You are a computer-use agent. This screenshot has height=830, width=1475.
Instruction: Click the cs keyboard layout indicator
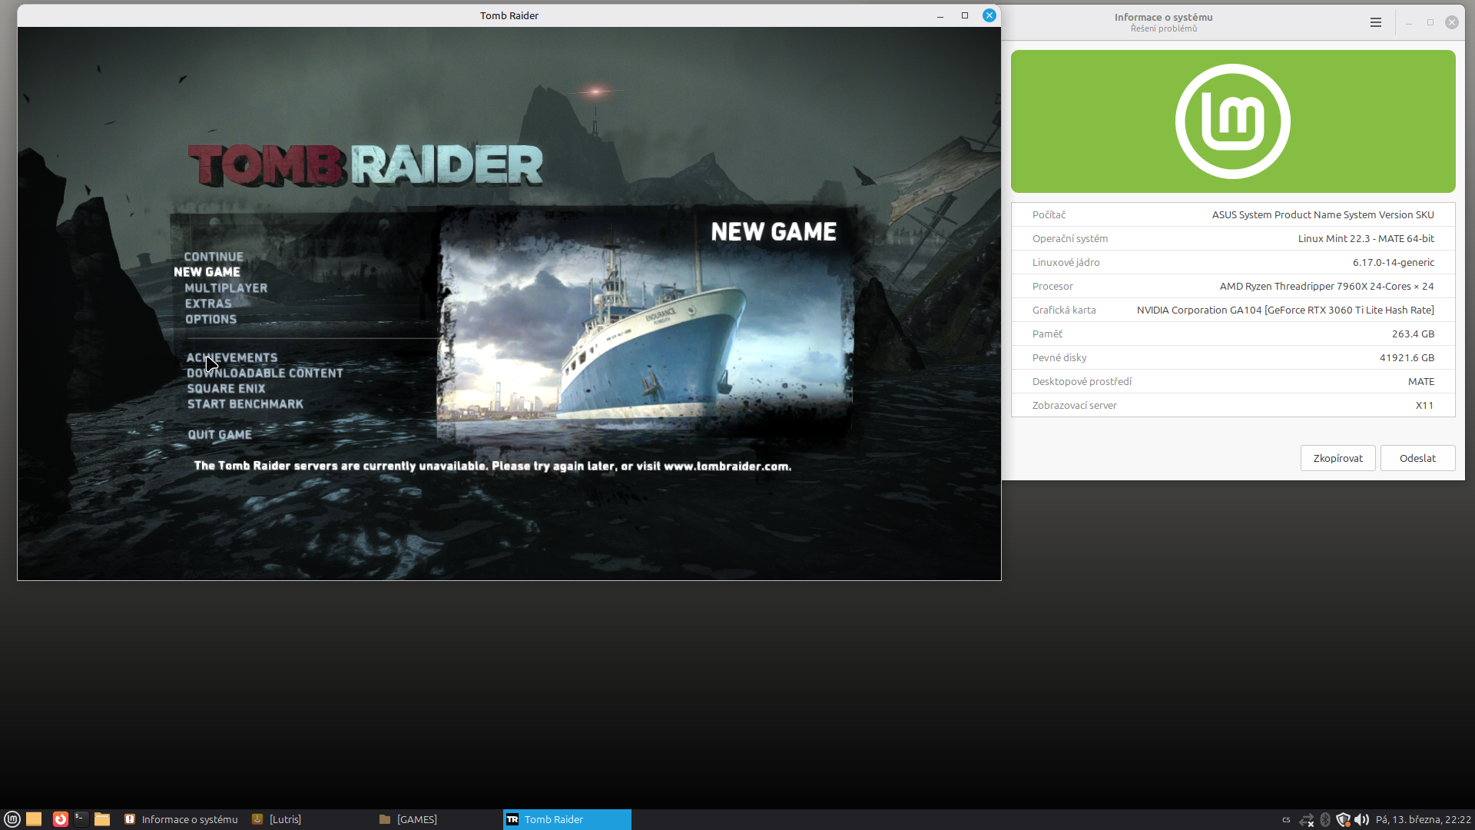(1286, 820)
